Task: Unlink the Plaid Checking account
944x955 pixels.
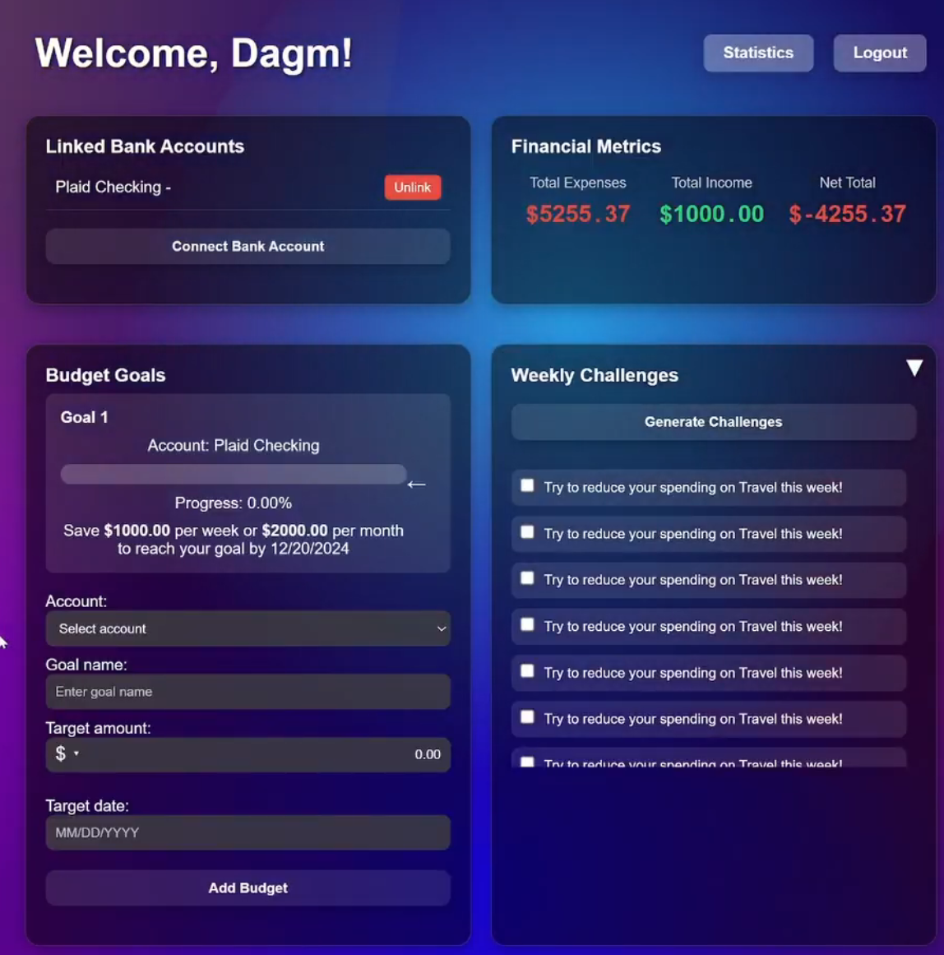Action: coord(412,188)
